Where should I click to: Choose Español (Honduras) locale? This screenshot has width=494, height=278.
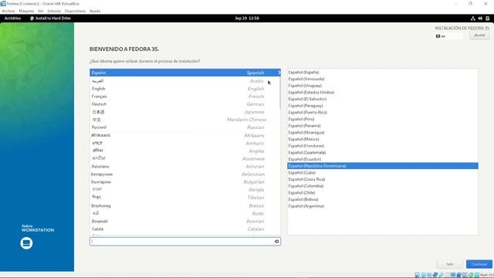coord(383,146)
